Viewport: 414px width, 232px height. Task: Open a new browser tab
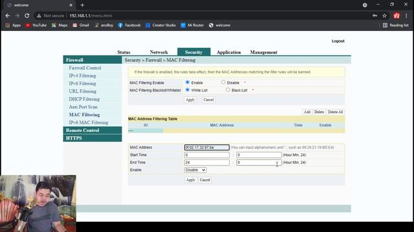point(82,5)
